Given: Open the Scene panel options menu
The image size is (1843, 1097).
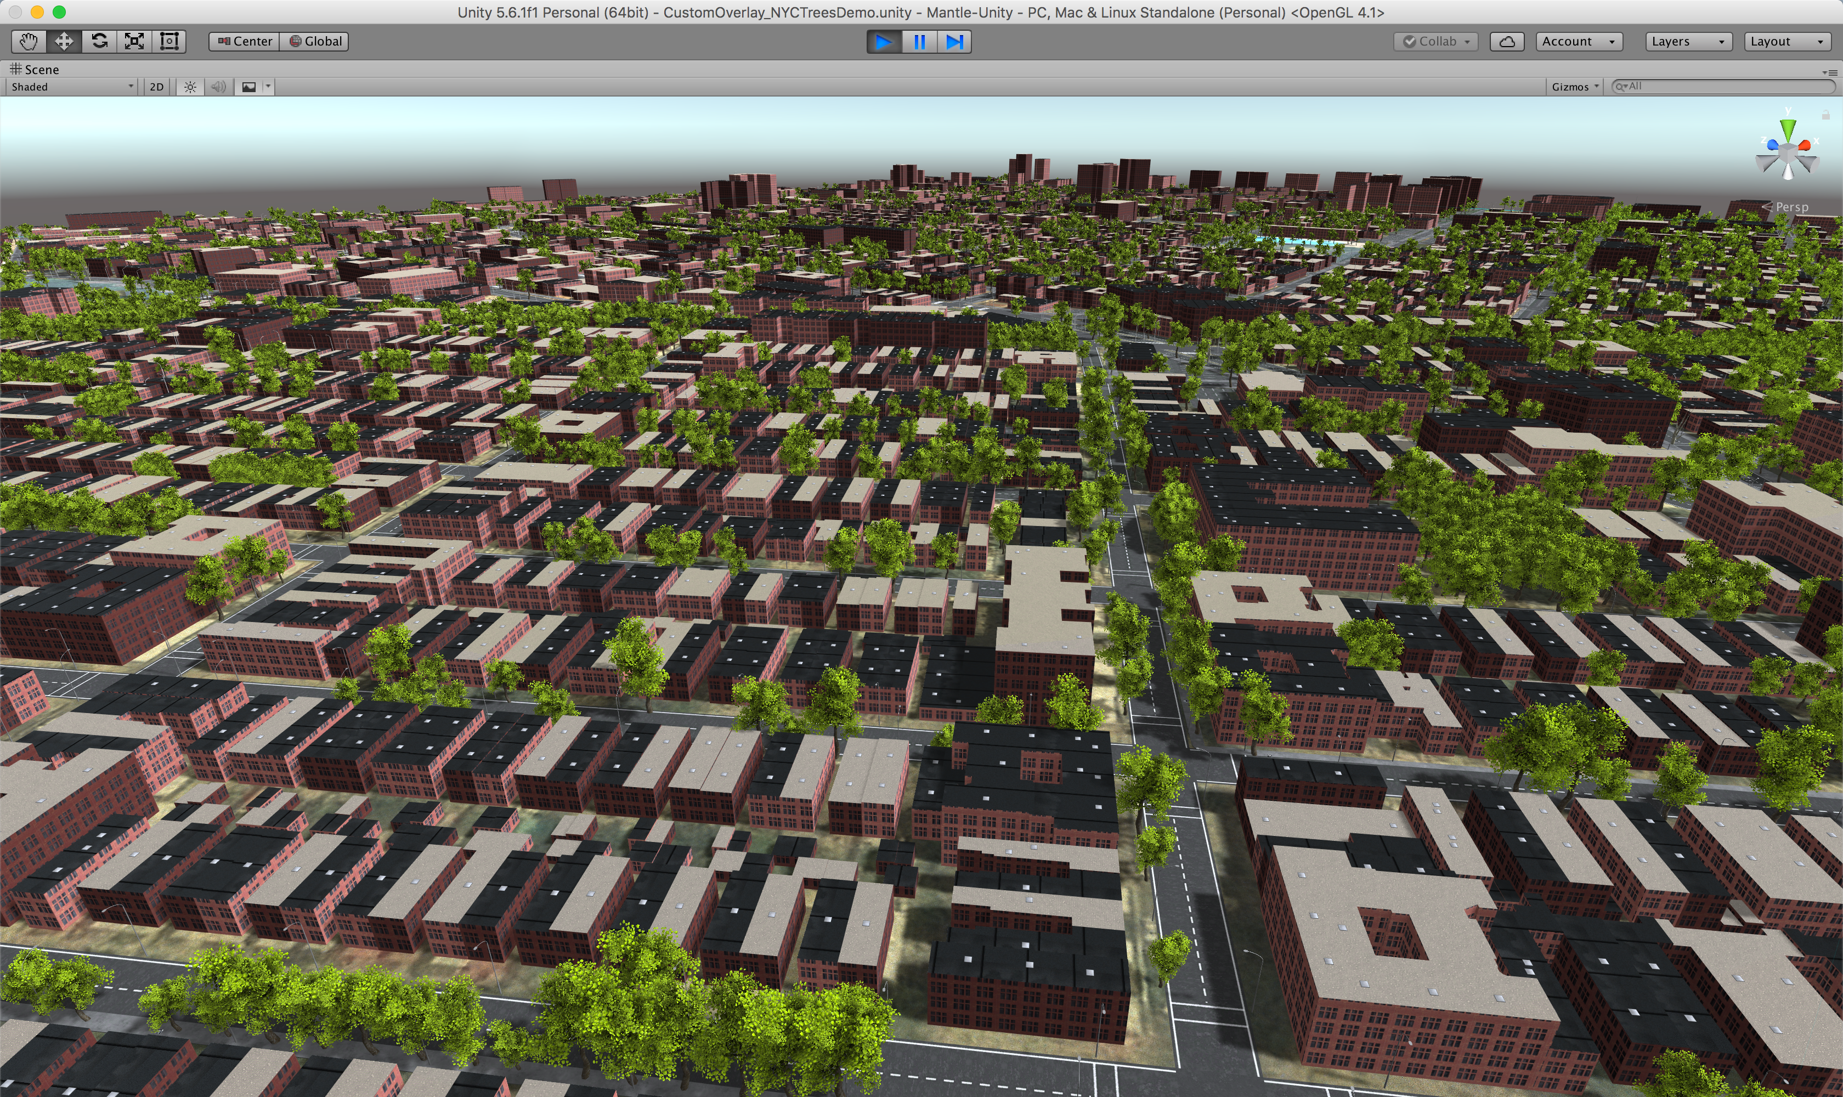Looking at the screenshot, I should pos(1830,72).
